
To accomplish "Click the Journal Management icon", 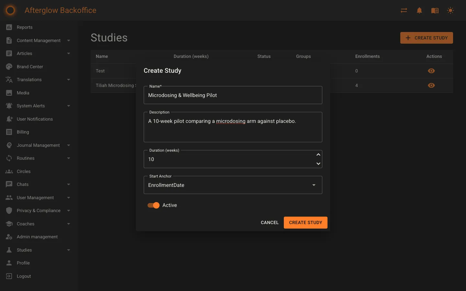I will (9, 145).
